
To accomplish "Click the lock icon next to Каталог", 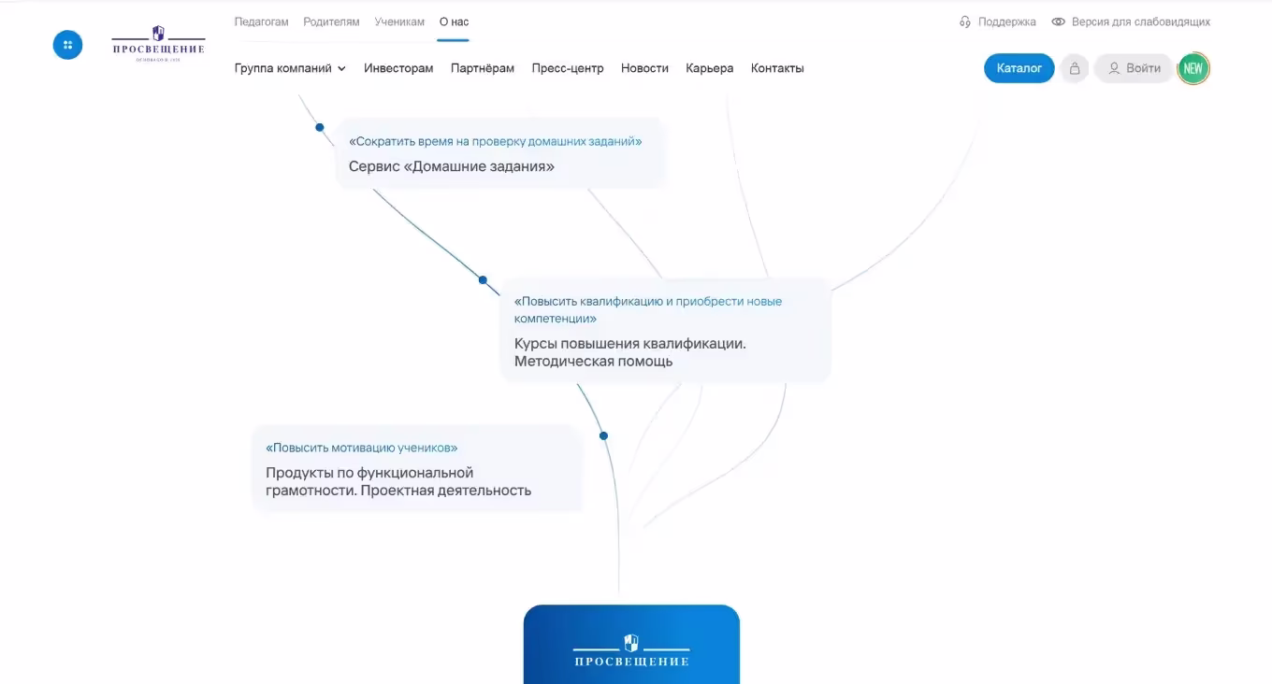I will pos(1075,68).
